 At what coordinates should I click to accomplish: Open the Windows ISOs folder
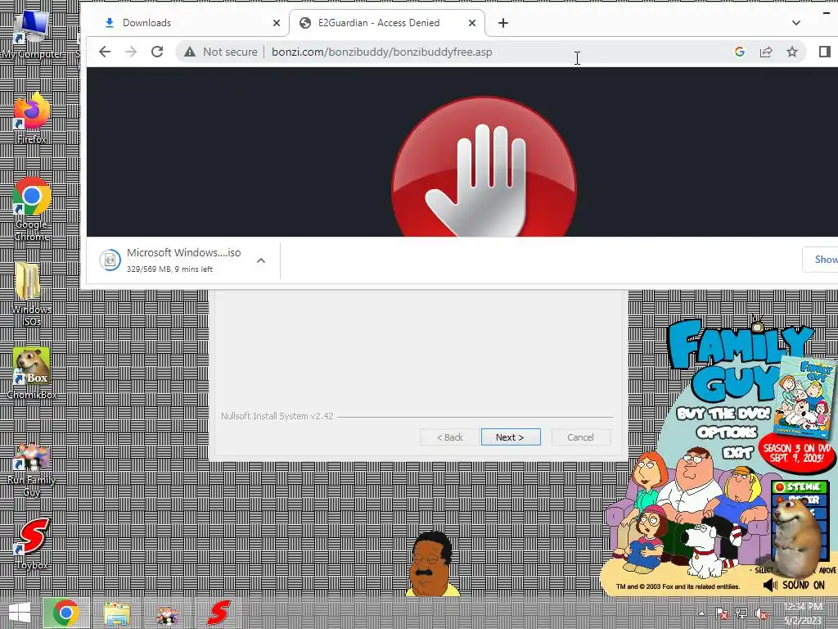tap(32, 294)
